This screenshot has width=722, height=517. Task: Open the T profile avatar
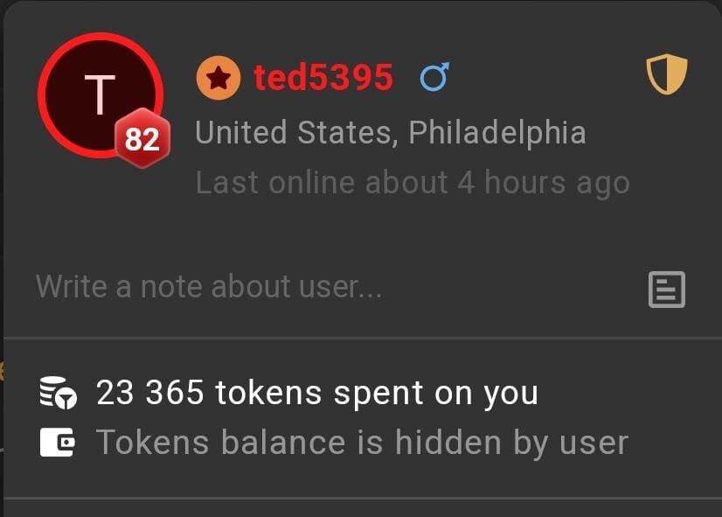click(x=101, y=95)
